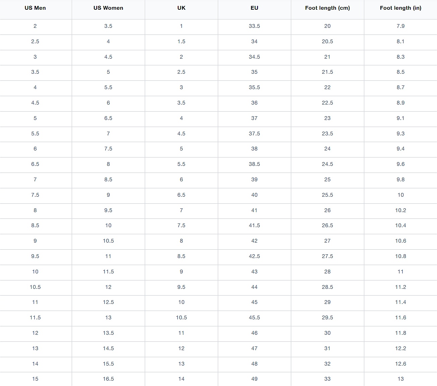The height and width of the screenshot is (386, 437).
Task: Click EU size 45.5 cell
Action: [x=254, y=318]
